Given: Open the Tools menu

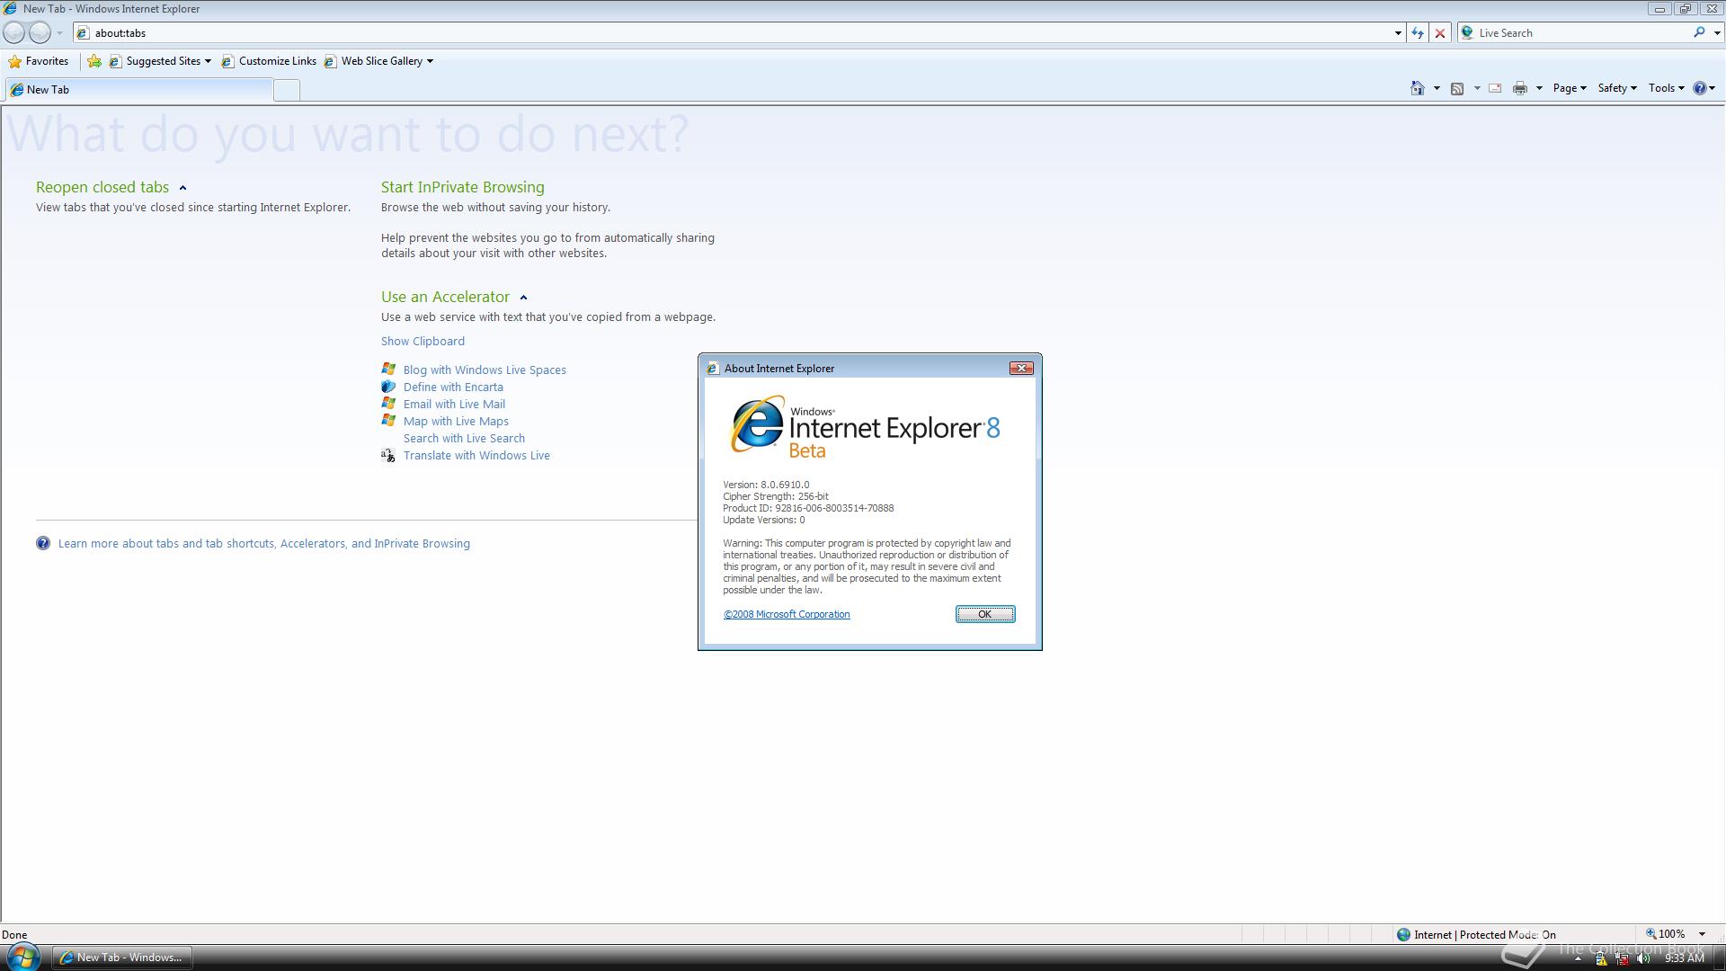Looking at the screenshot, I should point(1667,88).
